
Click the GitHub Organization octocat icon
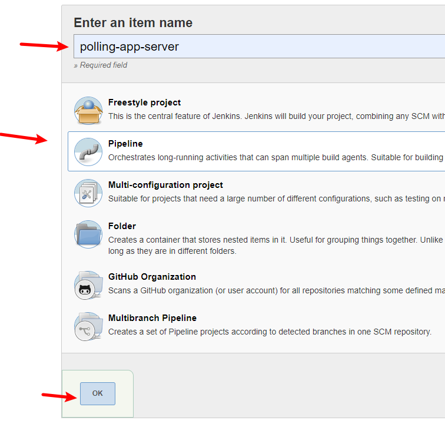[x=88, y=285]
